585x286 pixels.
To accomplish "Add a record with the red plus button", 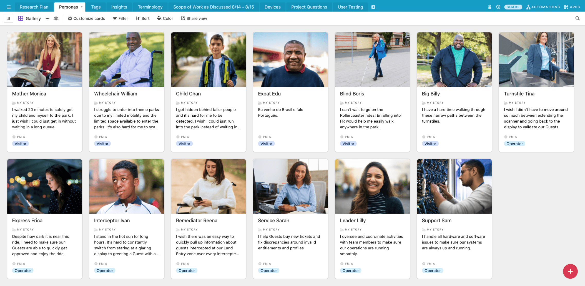I will (x=570, y=271).
